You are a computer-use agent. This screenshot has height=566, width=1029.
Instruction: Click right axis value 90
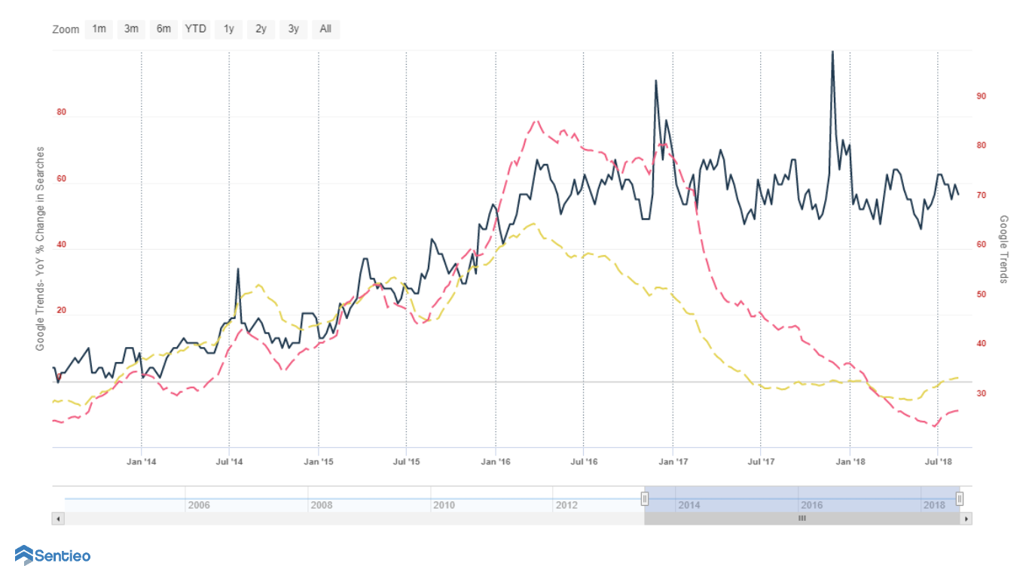[982, 96]
